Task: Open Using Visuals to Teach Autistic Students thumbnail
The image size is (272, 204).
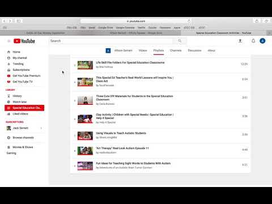Action: [x=85, y=136]
